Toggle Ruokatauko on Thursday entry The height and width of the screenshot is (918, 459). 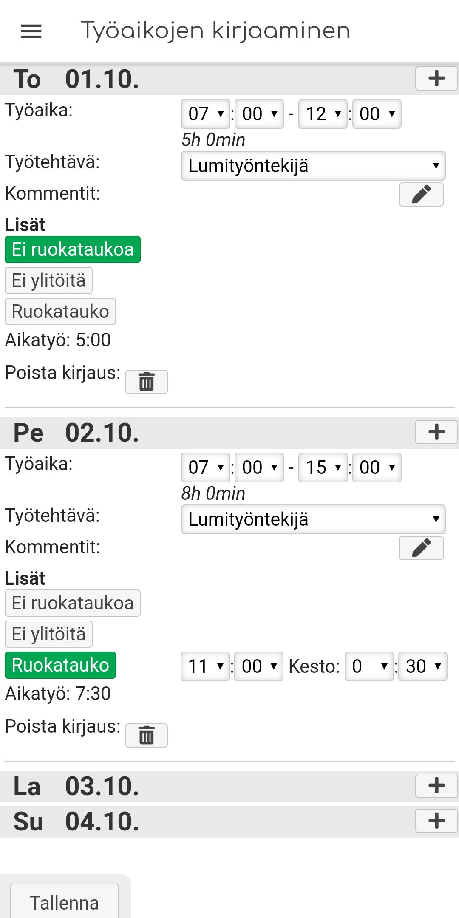[60, 312]
